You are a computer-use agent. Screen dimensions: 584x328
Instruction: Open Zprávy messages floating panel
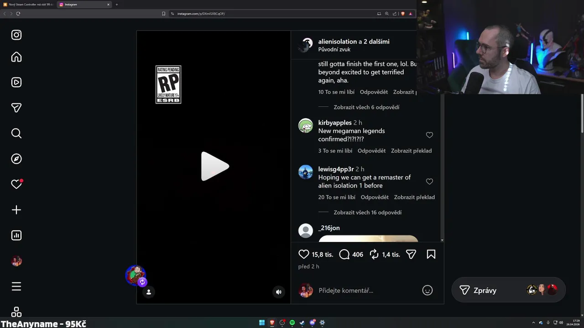508,290
